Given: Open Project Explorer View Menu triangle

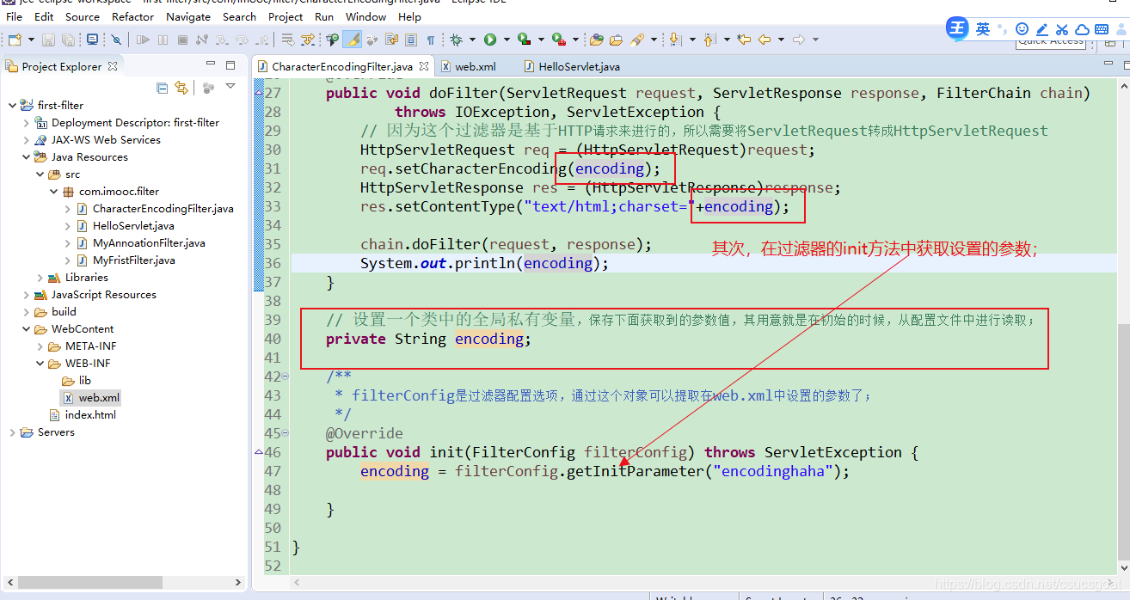Looking at the screenshot, I should (x=230, y=87).
